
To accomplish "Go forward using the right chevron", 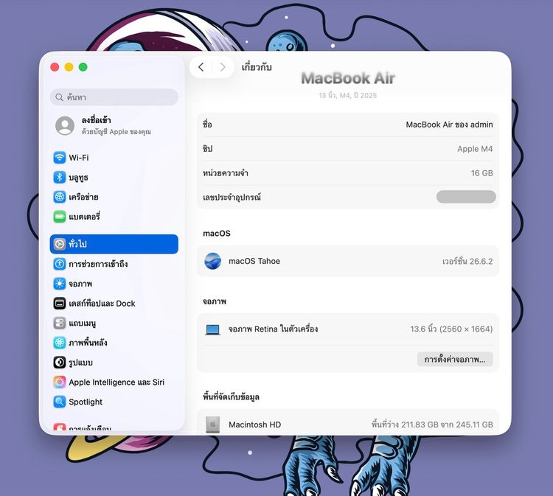I will (x=223, y=67).
